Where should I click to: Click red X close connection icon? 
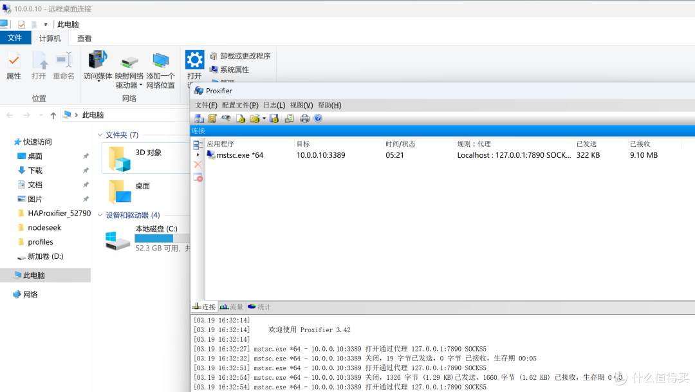(198, 165)
